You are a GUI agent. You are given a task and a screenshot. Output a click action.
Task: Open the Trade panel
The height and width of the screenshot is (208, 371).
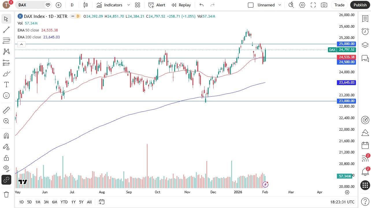coord(339,5)
